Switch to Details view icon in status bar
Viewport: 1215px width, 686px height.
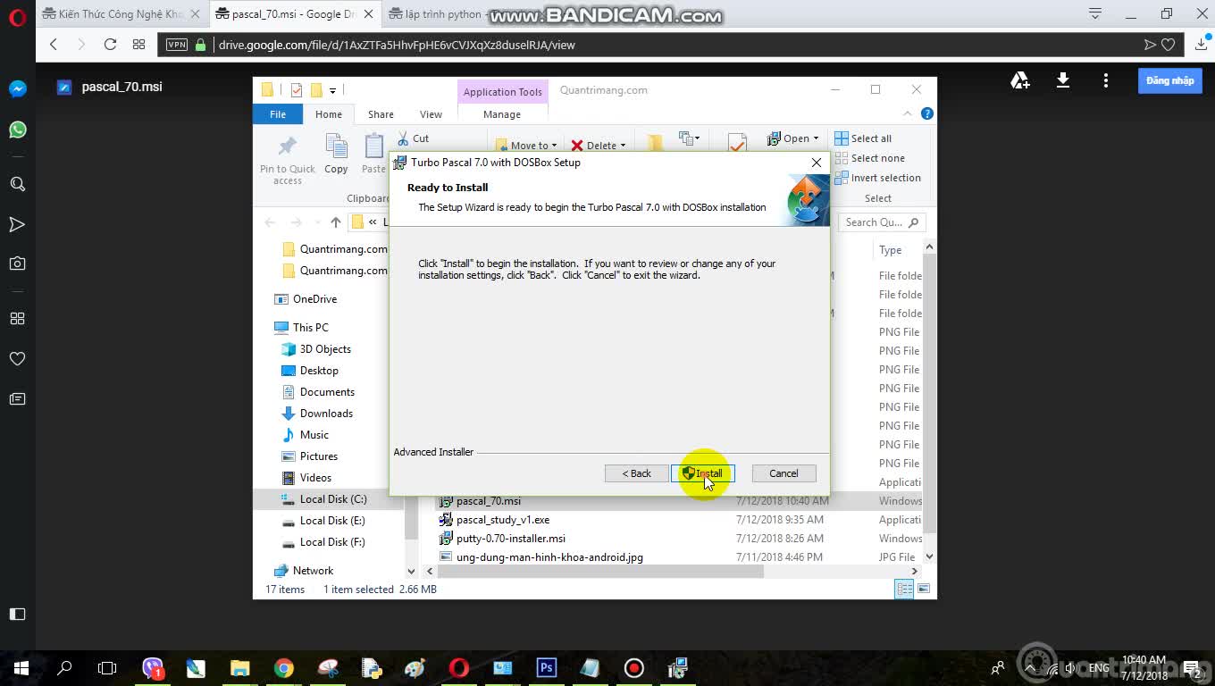904,589
